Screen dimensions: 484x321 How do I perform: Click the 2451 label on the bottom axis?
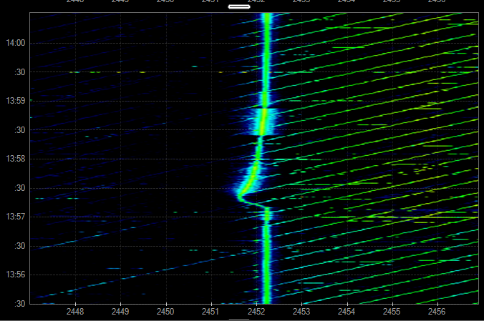tap(210, 312)
